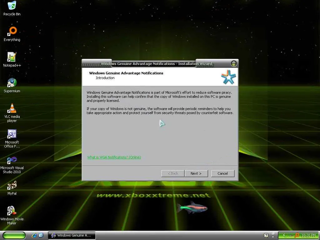Viewport: 320px width, 240px height.
Task: Click the paragraph about reducing software piracy
Action: coord(159,97)
